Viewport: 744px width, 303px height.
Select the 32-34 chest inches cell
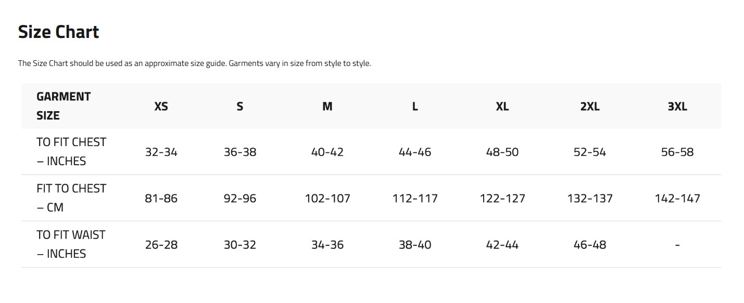[x=161, y=152]
